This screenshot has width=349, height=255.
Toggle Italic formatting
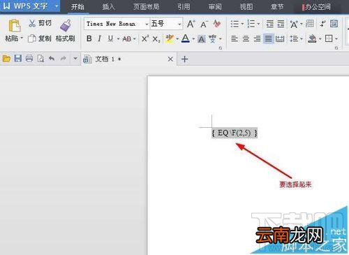tap(100, 38)
